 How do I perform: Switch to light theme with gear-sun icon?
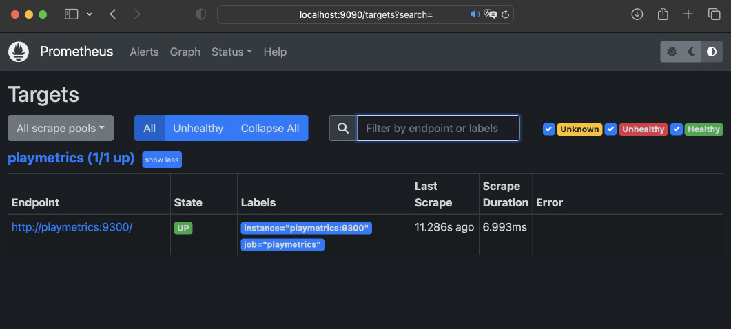tap(671, 52)
